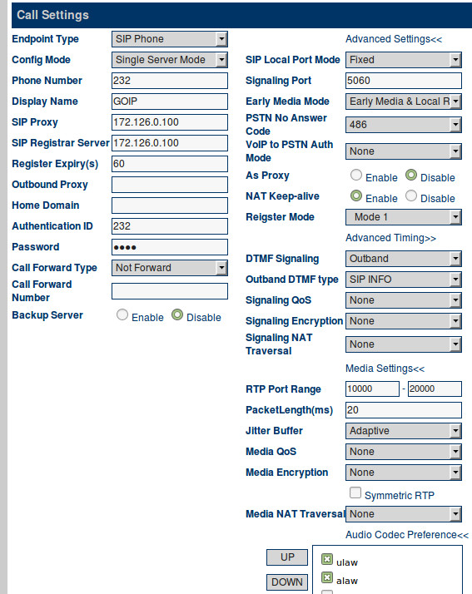
Task: Select Enable for NAT Keep-alive
Action: click(x=356, y=196)
